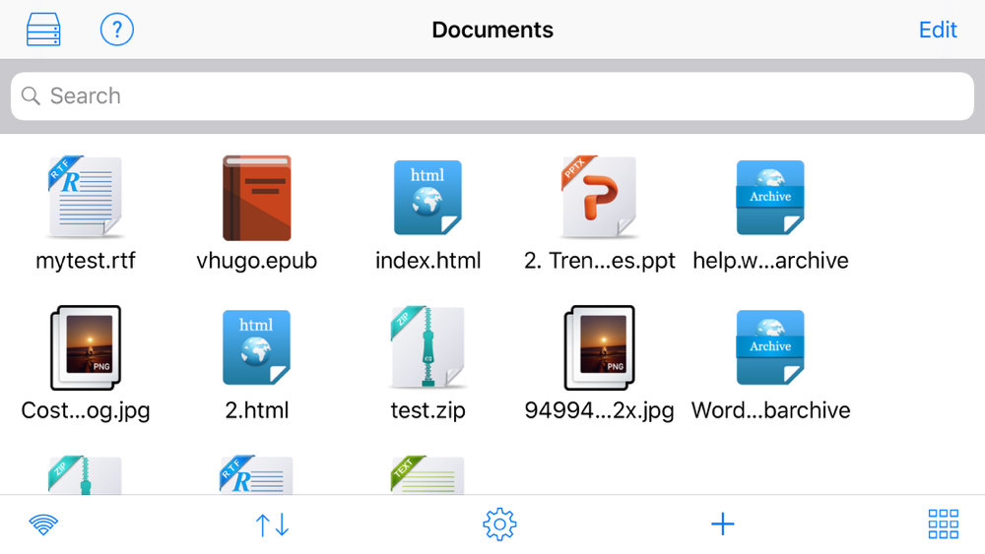Click the Word...barchive label
Viewport: 985px width, 554px height.
click(771, 410)
